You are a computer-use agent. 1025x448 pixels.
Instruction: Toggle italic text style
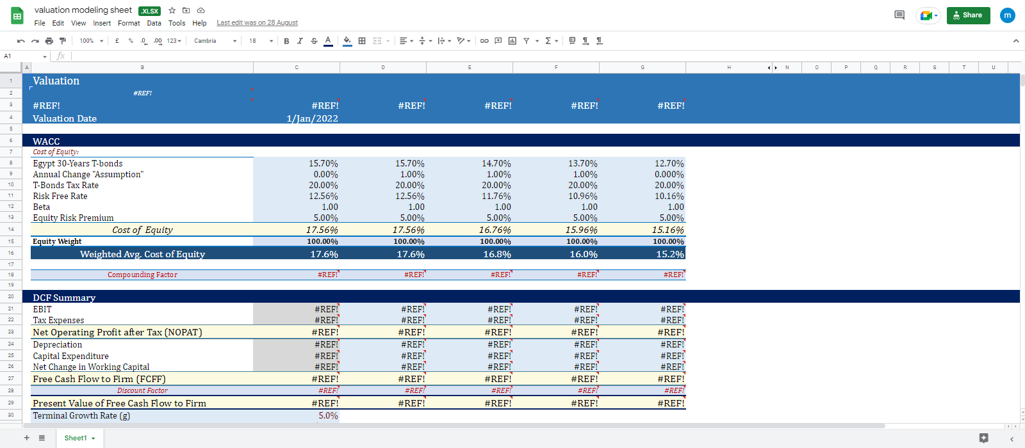[300, 41]
